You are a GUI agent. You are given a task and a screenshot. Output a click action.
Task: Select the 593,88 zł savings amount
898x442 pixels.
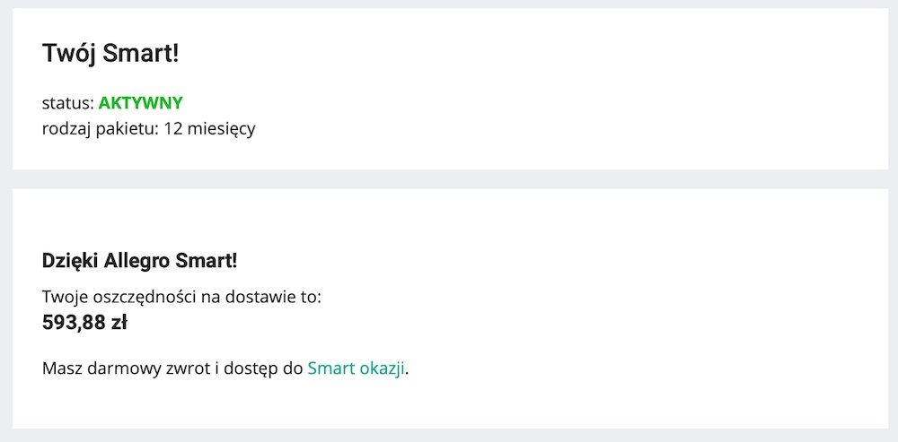tap(84, 323)
